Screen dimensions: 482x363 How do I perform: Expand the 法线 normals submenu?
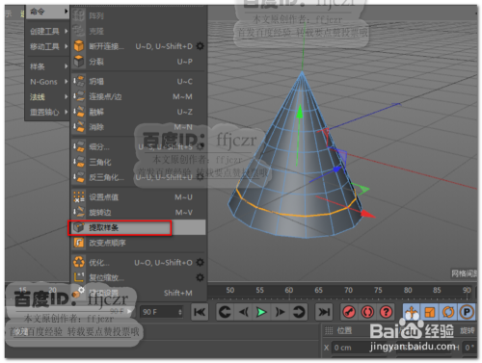pyautogui.click(x=47, y=96)
